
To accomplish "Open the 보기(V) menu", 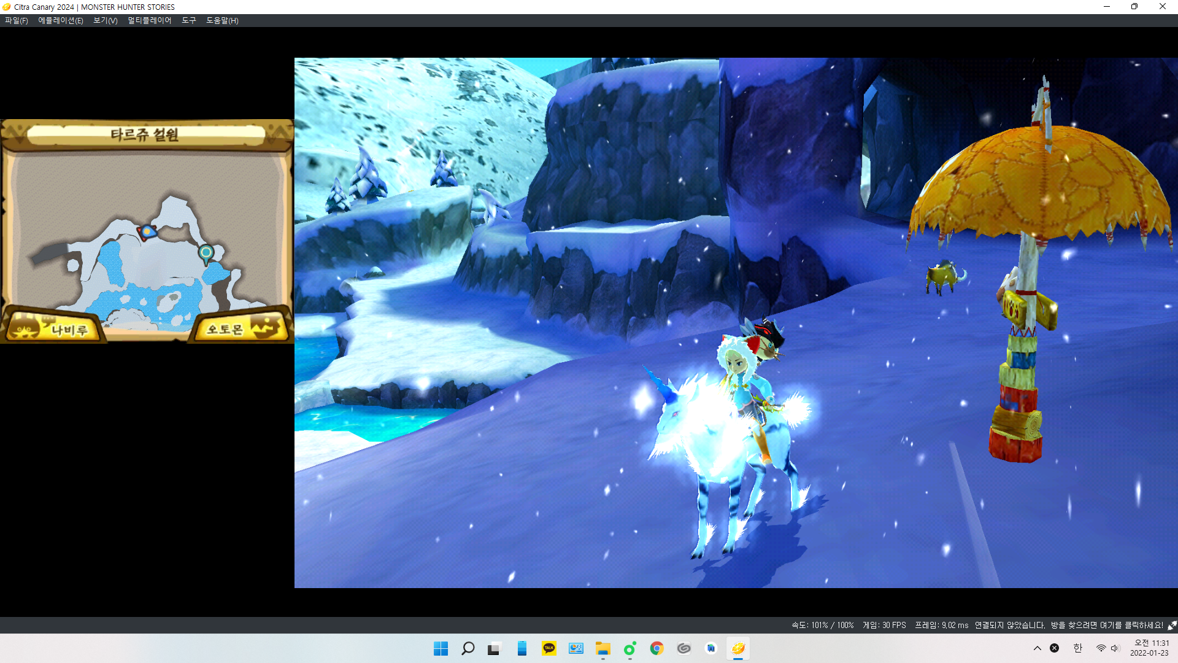I will 105,20.
